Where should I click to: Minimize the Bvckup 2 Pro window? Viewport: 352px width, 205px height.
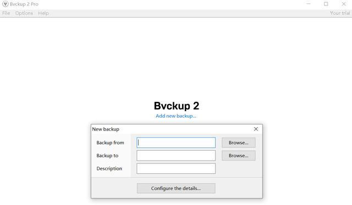pyautogui.click(x=309, y=4)
